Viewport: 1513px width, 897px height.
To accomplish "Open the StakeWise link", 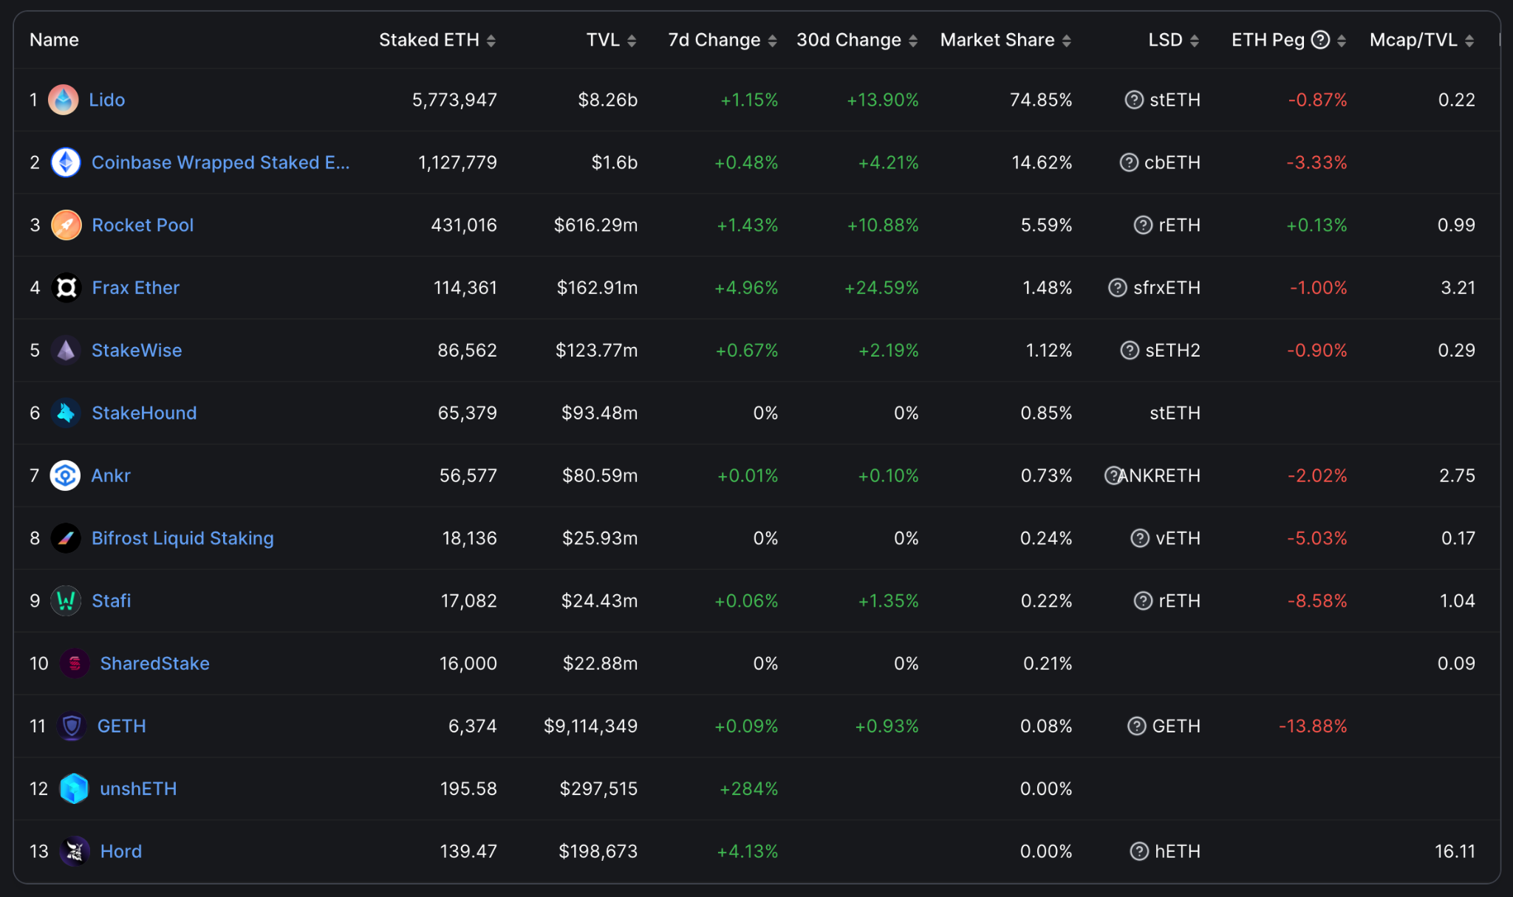I will click(137, 351).
